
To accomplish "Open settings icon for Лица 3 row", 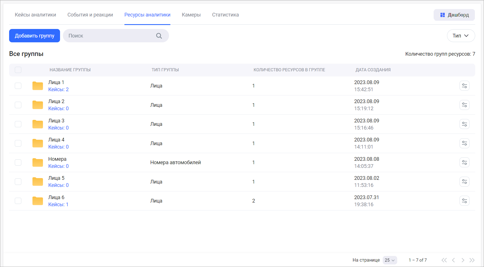I will coord(464,124).
